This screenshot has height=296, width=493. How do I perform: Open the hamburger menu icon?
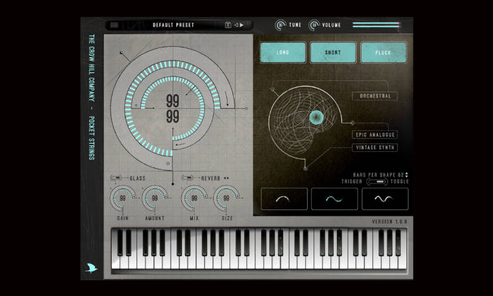point(114,25)
